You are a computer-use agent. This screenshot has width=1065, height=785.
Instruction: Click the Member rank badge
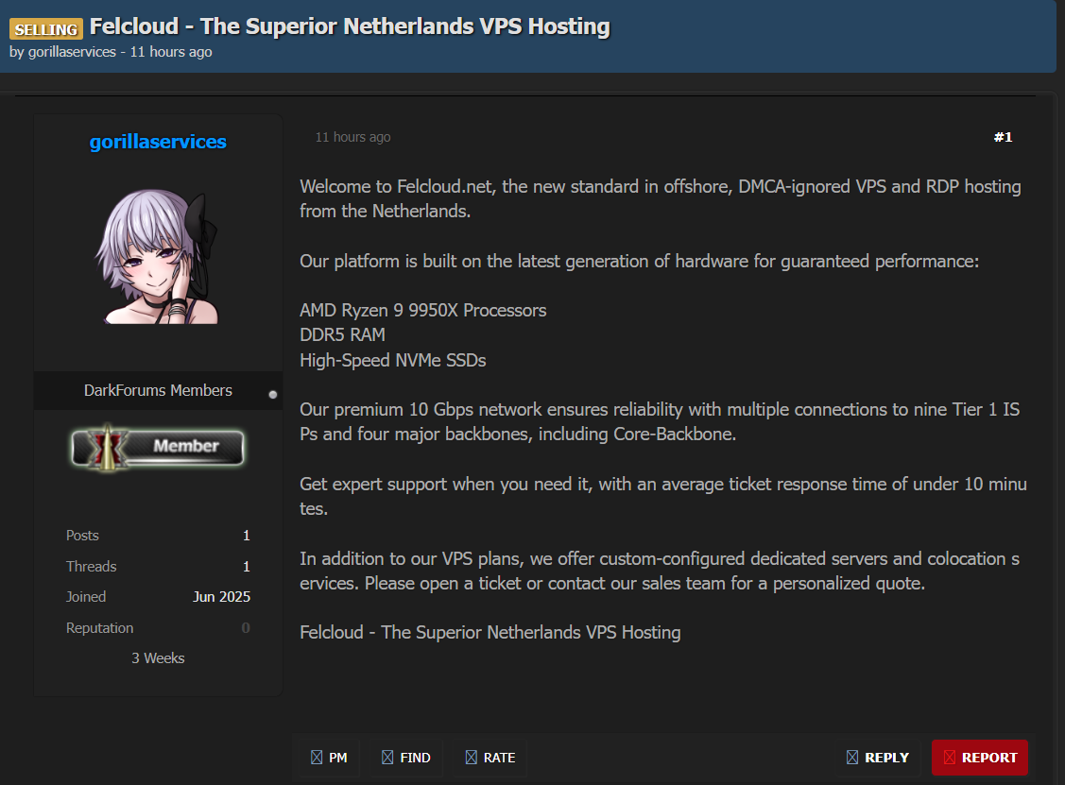[158, 448]
